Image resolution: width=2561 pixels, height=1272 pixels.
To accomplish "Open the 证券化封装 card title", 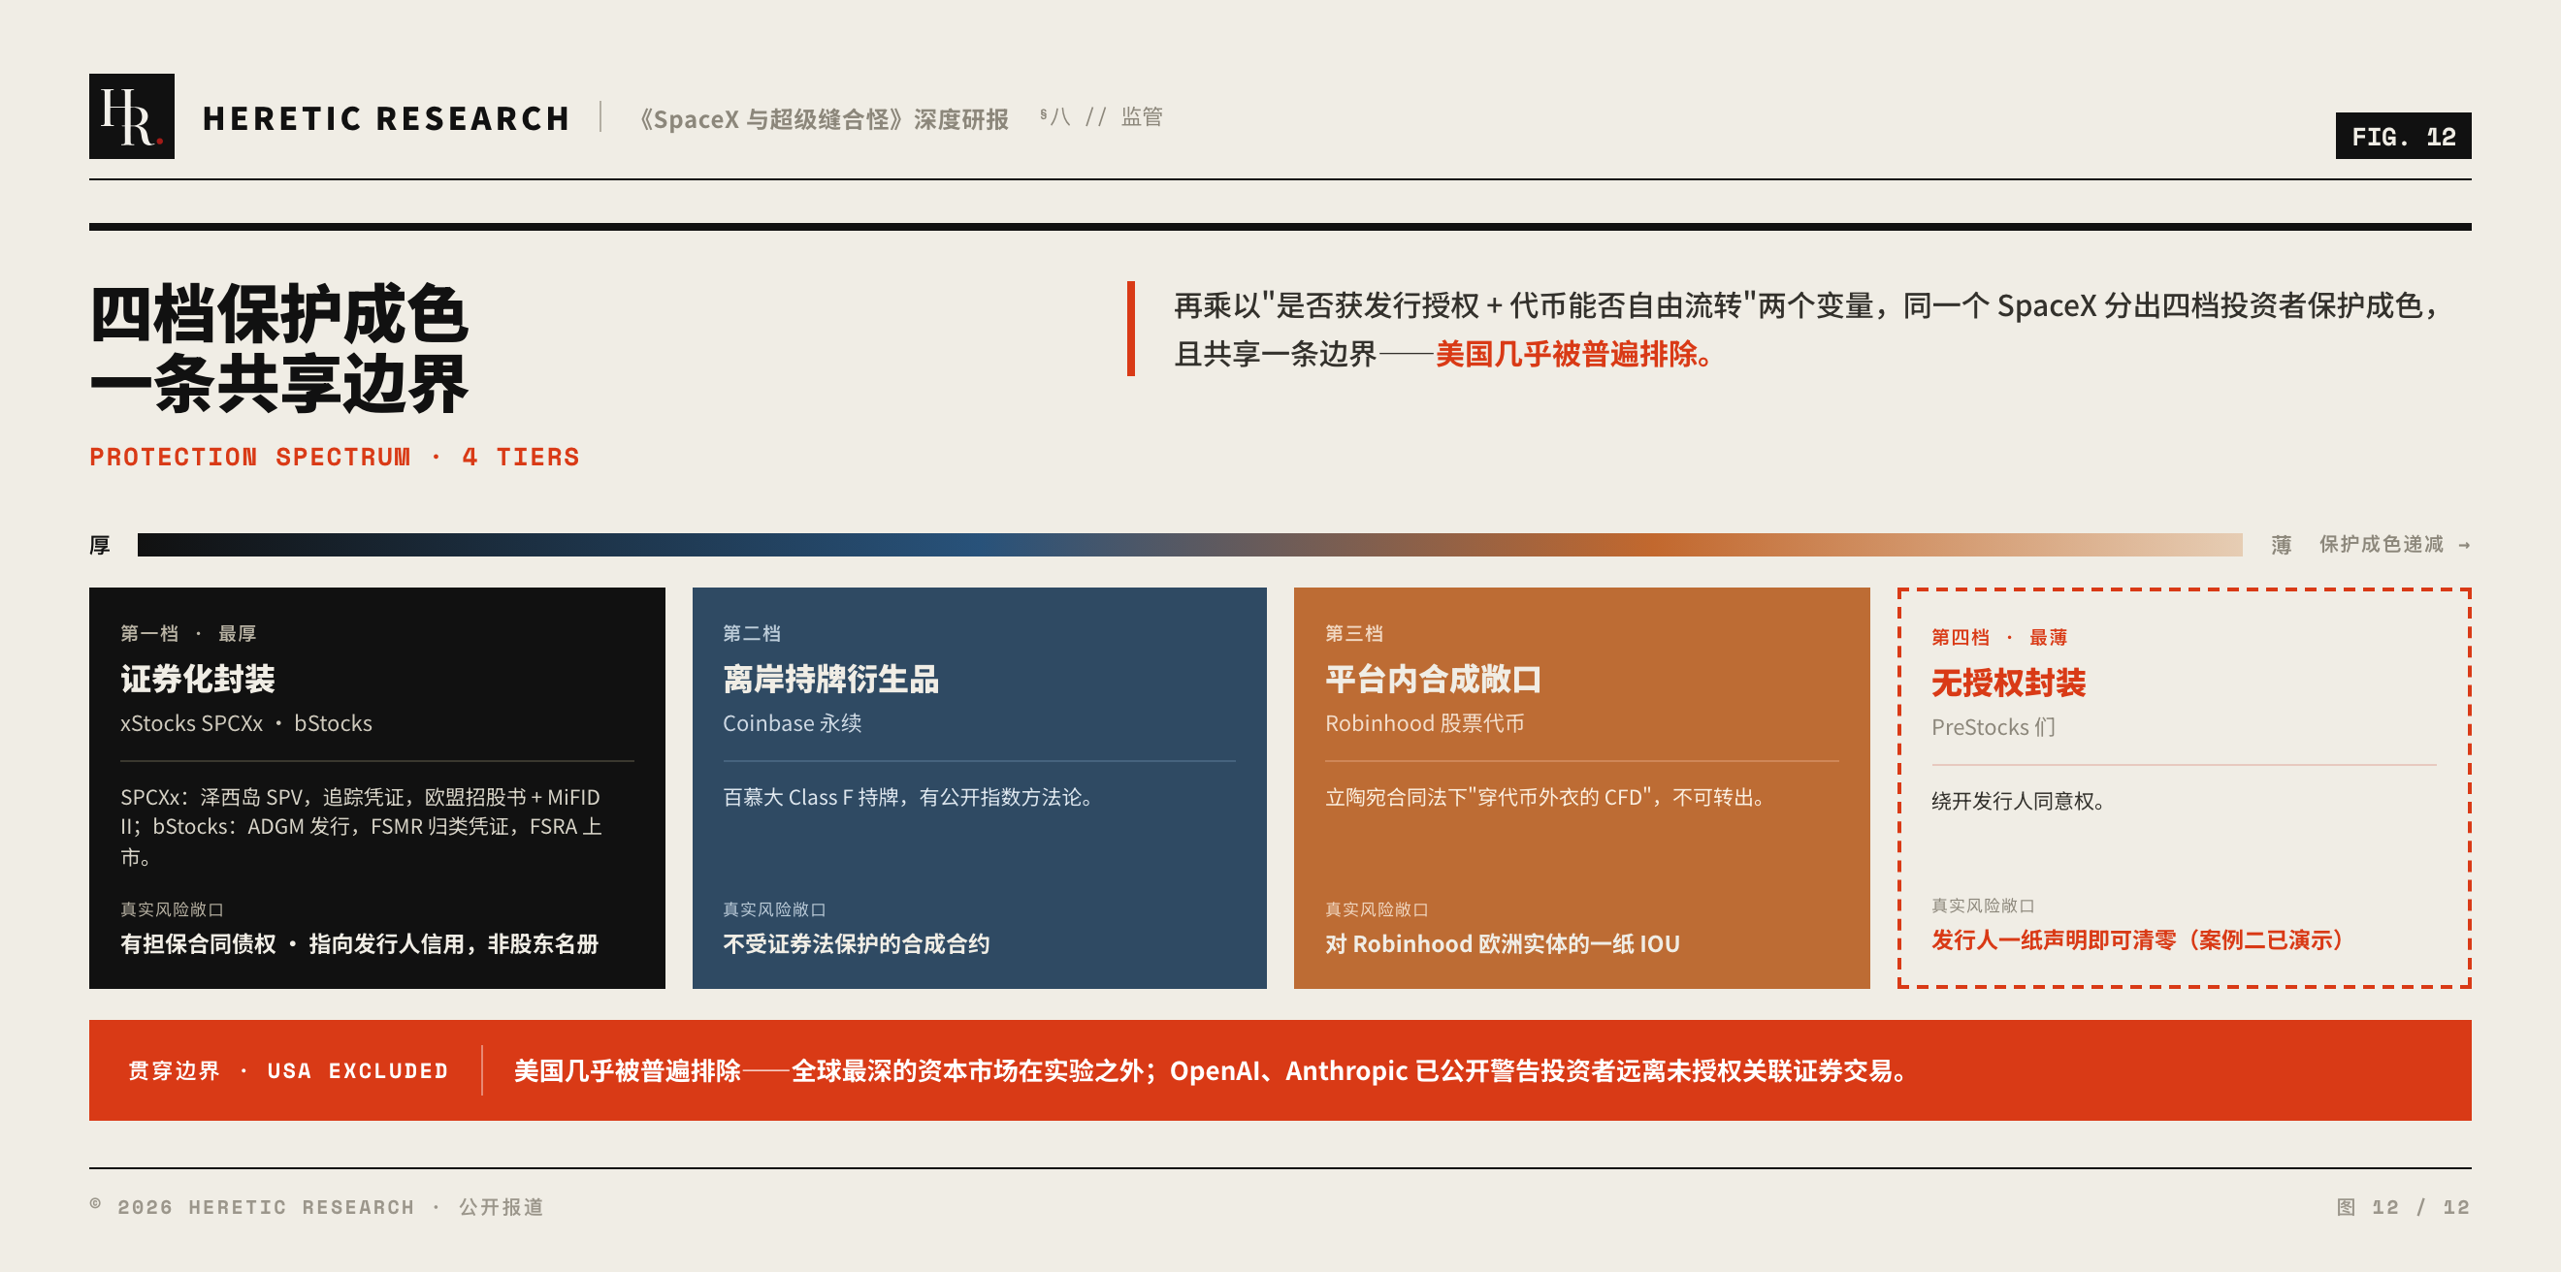I will tap(198, 680).
